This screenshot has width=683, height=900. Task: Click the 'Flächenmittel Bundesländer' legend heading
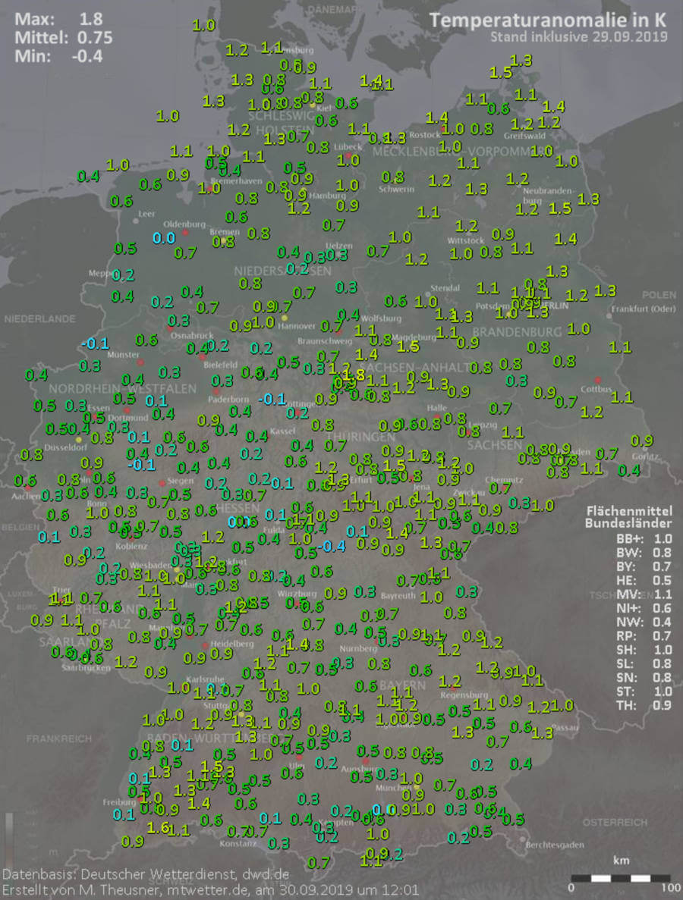(628, 516)
